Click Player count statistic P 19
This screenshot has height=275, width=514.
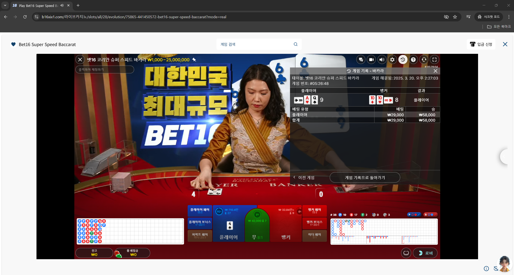pyautogui.click(x=342, y=215)
